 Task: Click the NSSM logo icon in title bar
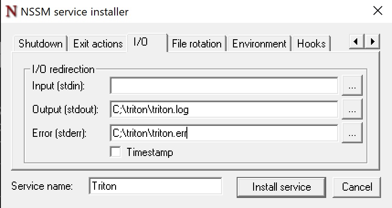click(x=11, y=11)
